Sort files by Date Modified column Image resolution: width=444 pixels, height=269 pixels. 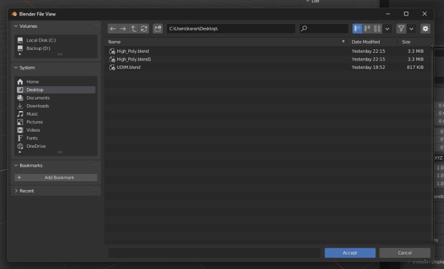[366, 42]
